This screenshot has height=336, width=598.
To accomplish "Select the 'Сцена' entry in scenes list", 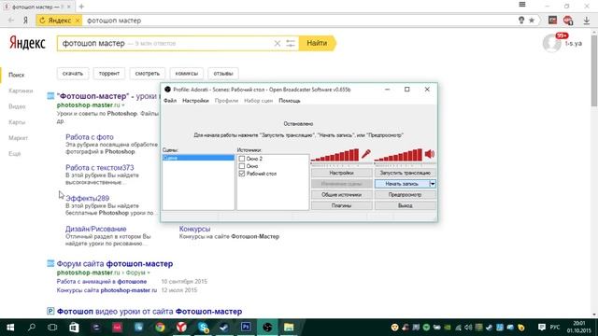I will pyautogui.click(x=198, y=158).
